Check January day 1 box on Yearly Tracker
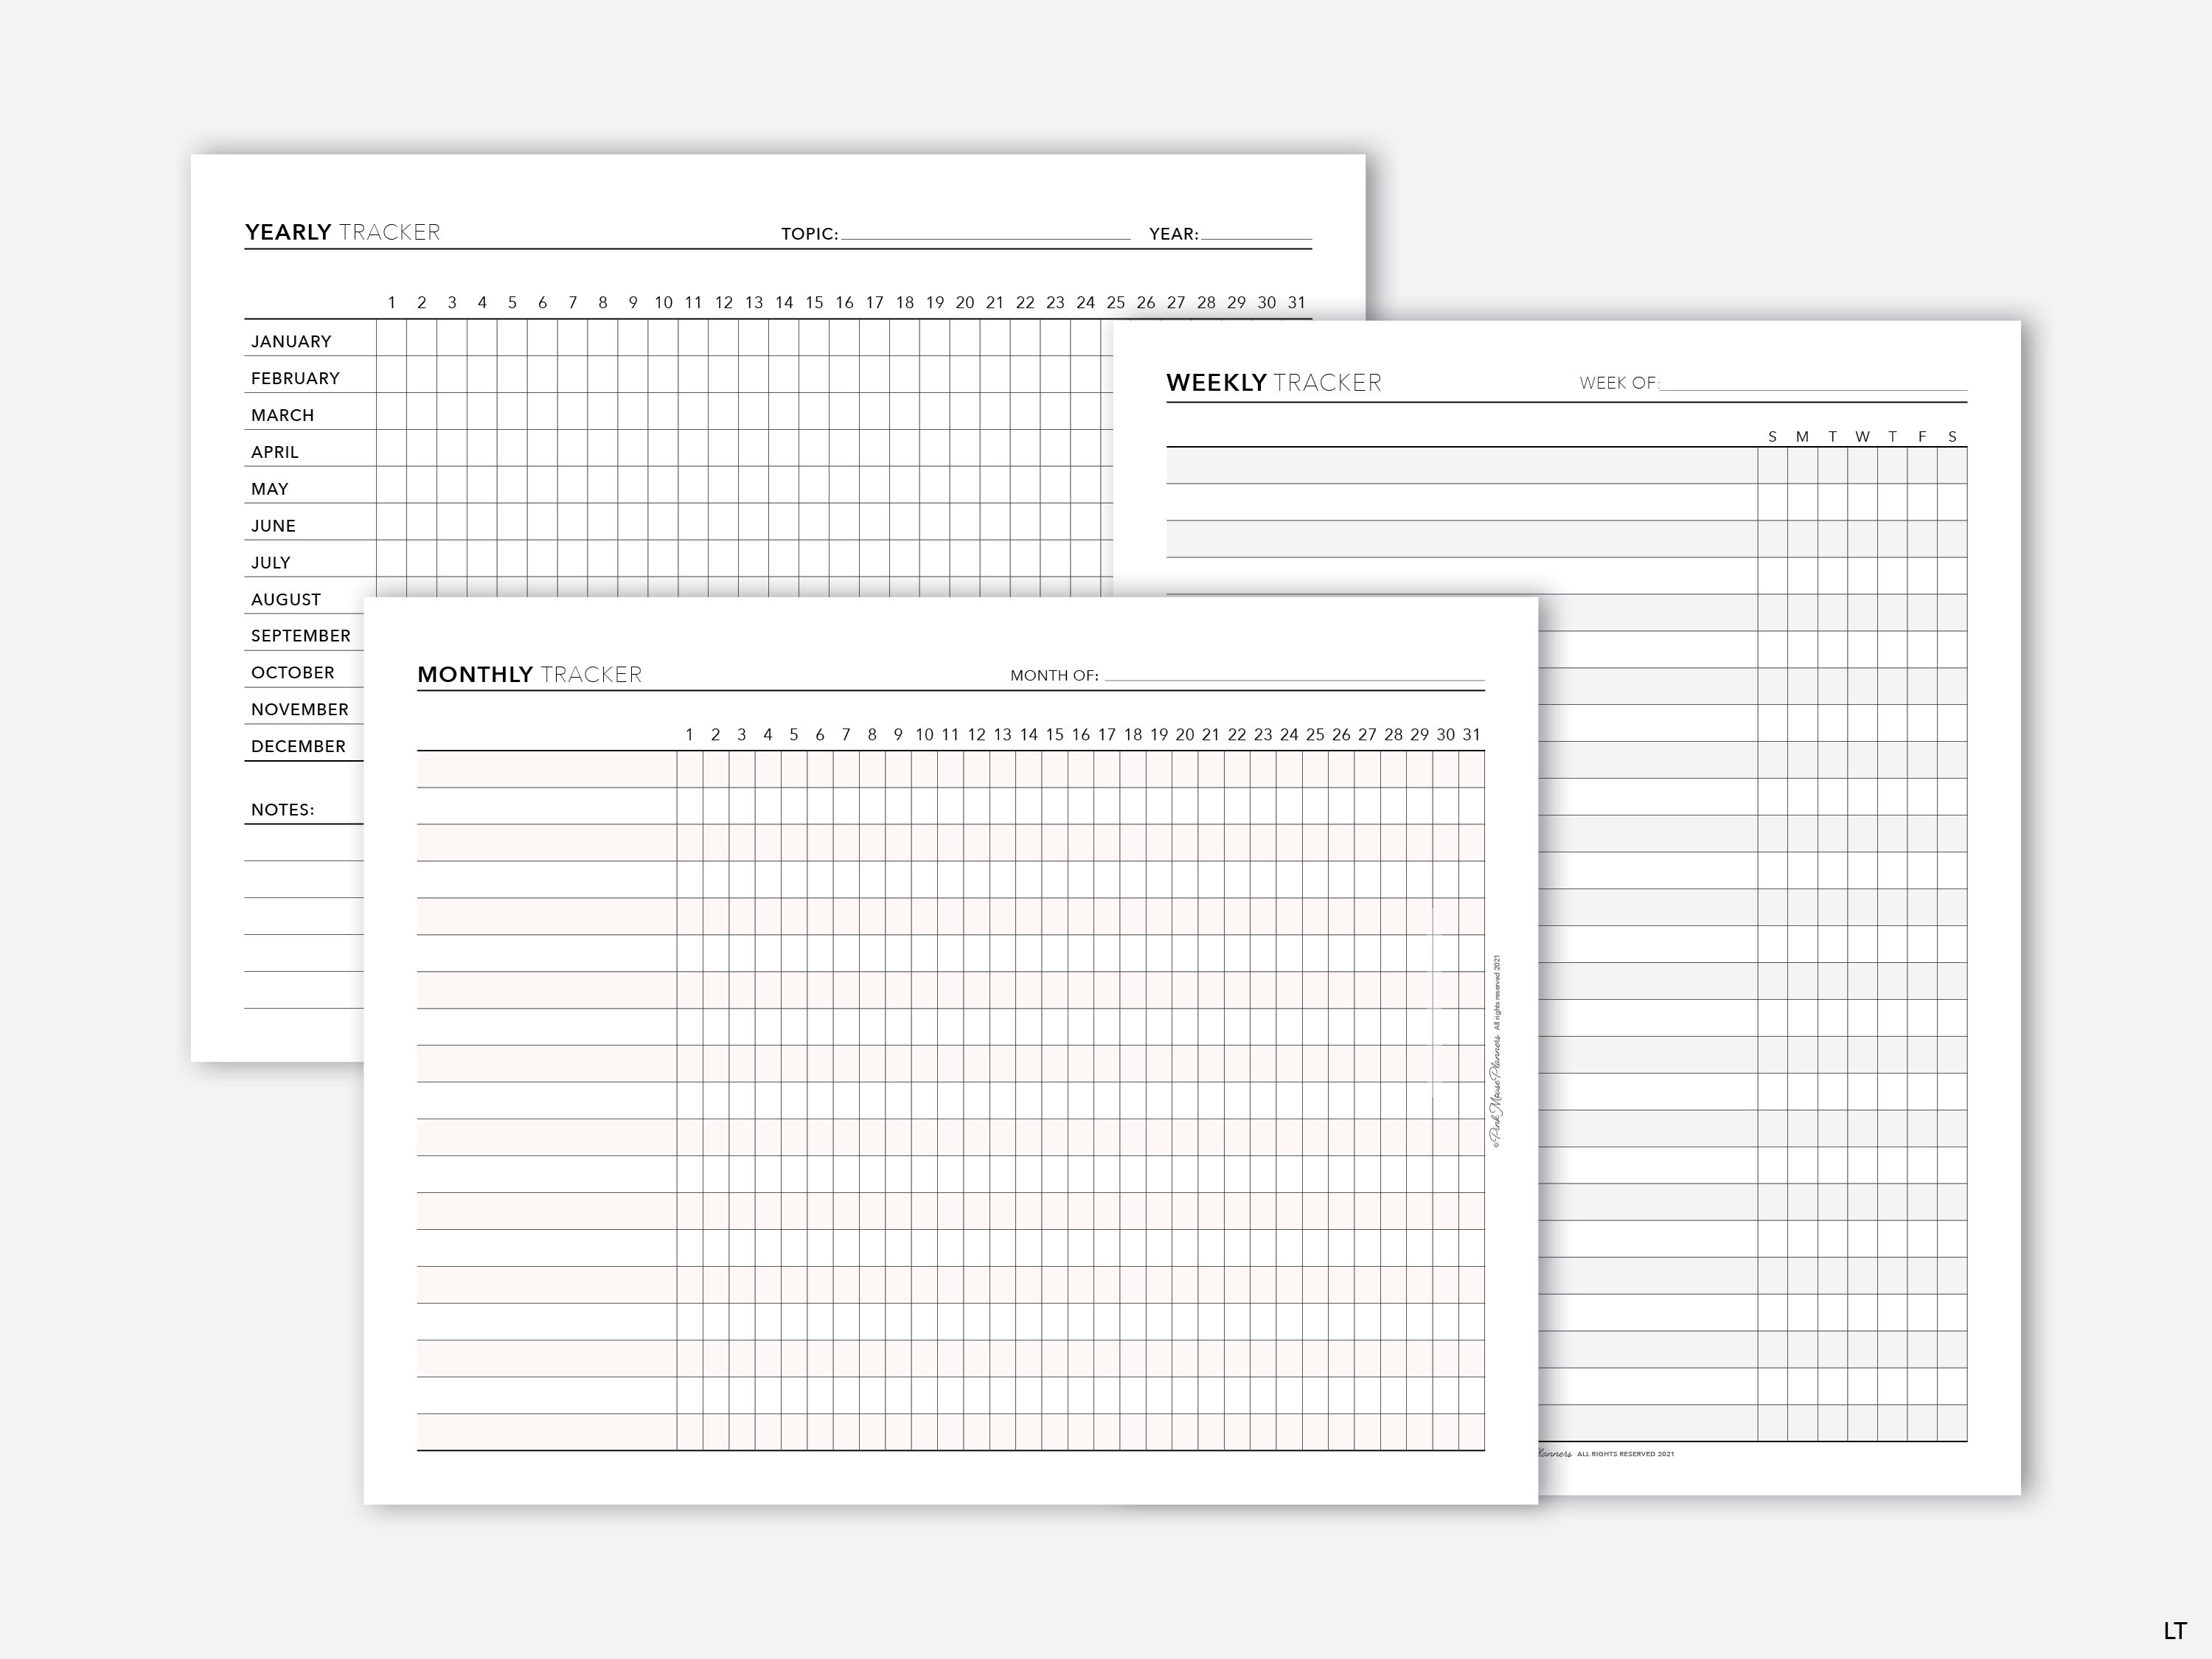 [x=391, y=338]
